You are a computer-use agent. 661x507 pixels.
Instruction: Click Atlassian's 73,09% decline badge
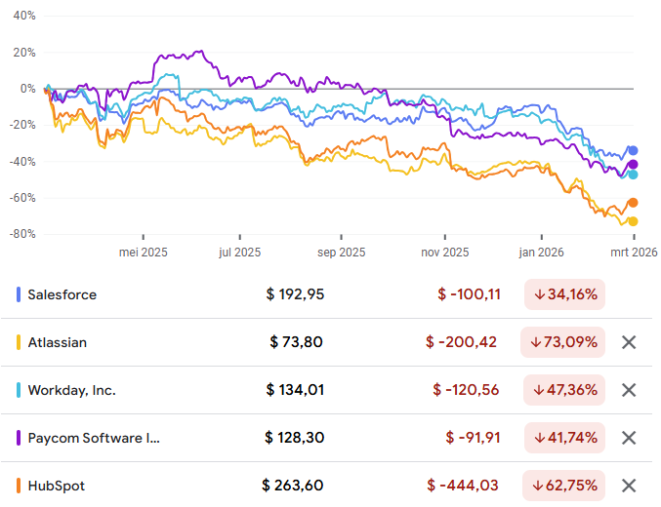click(564, 342)
